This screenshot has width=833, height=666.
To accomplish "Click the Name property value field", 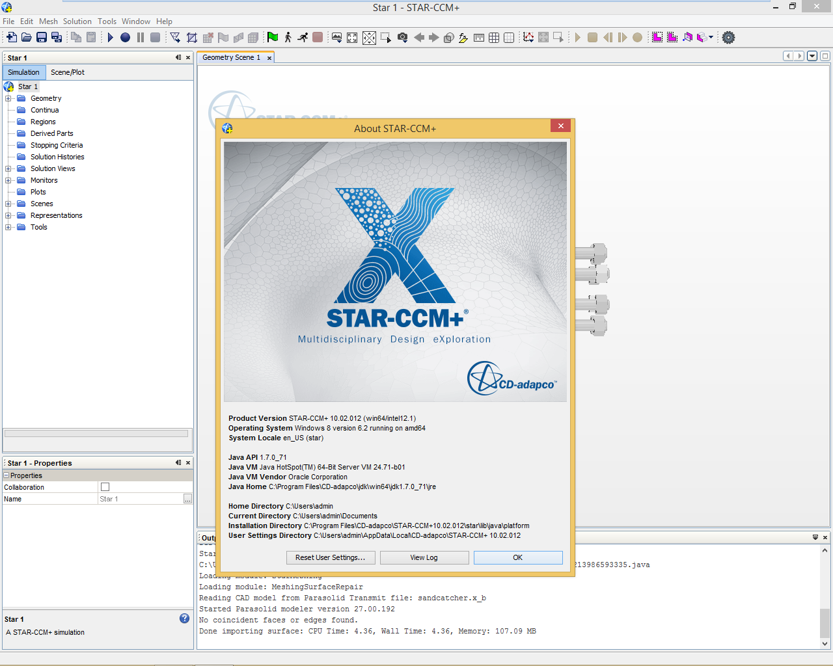I will pyautogui.click(x=140, y=499).
